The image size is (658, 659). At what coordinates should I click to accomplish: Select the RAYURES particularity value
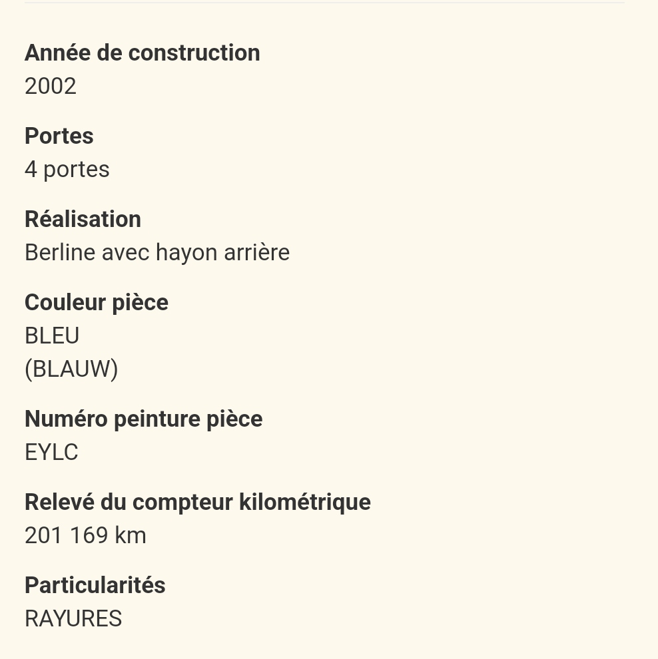pos(73,618)
